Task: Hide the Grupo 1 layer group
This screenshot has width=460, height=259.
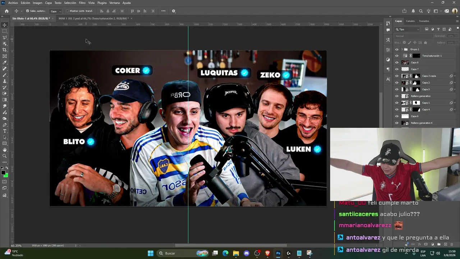Action: pyautogui.click(x=397, y=49)
